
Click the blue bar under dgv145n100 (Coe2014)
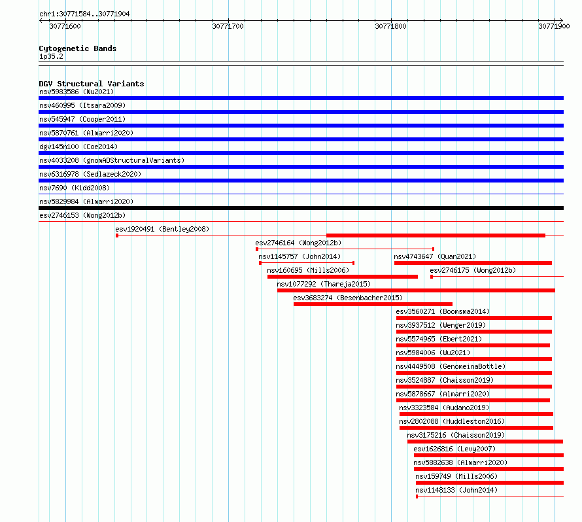coord(301,153)
